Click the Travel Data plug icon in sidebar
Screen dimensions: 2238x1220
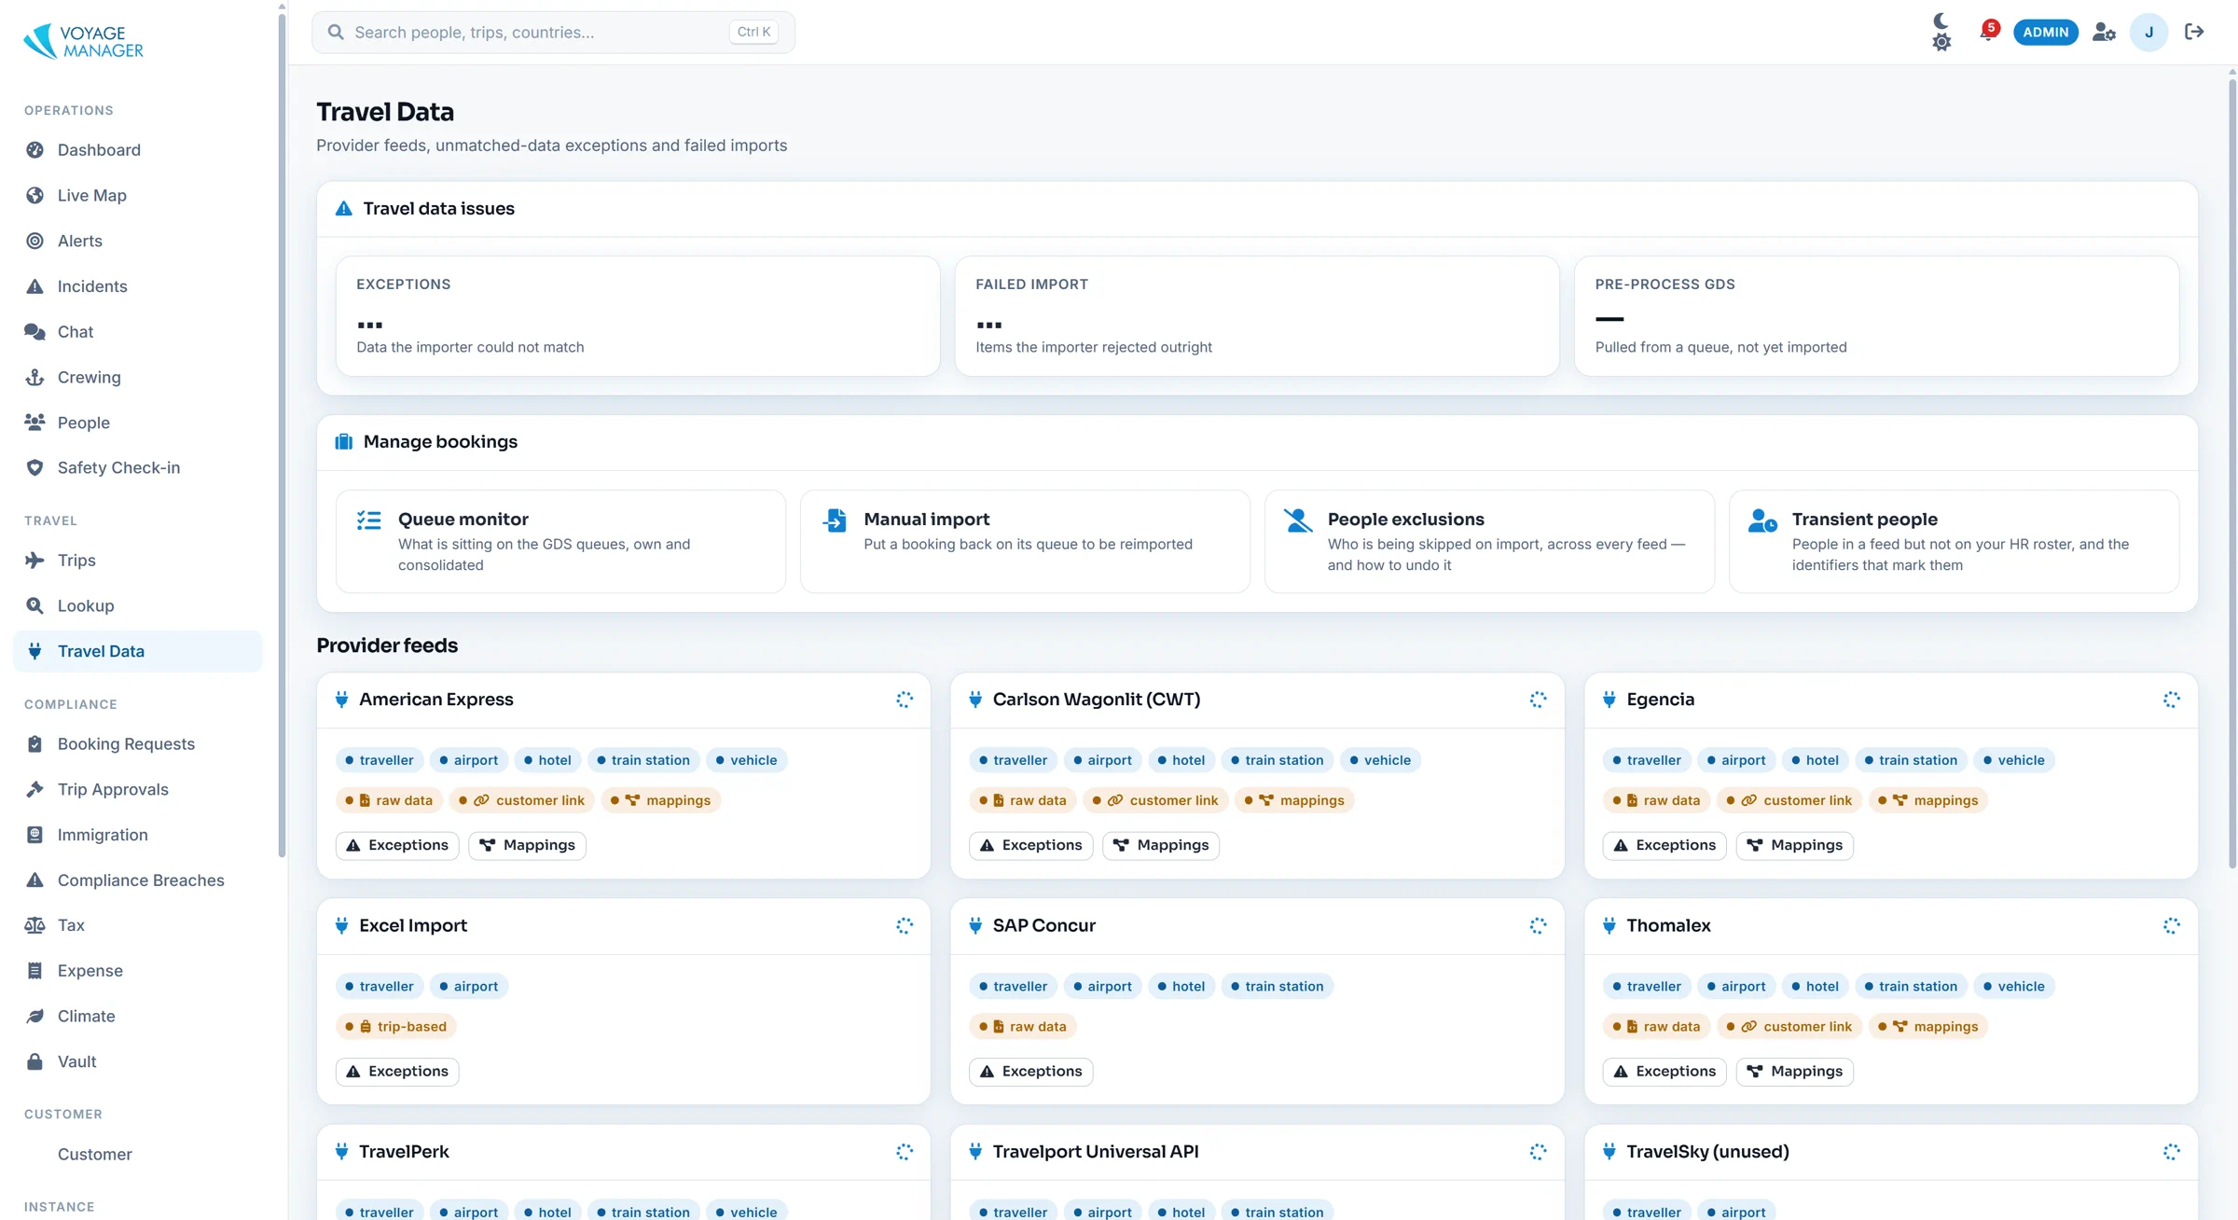(x=35, y=651)
